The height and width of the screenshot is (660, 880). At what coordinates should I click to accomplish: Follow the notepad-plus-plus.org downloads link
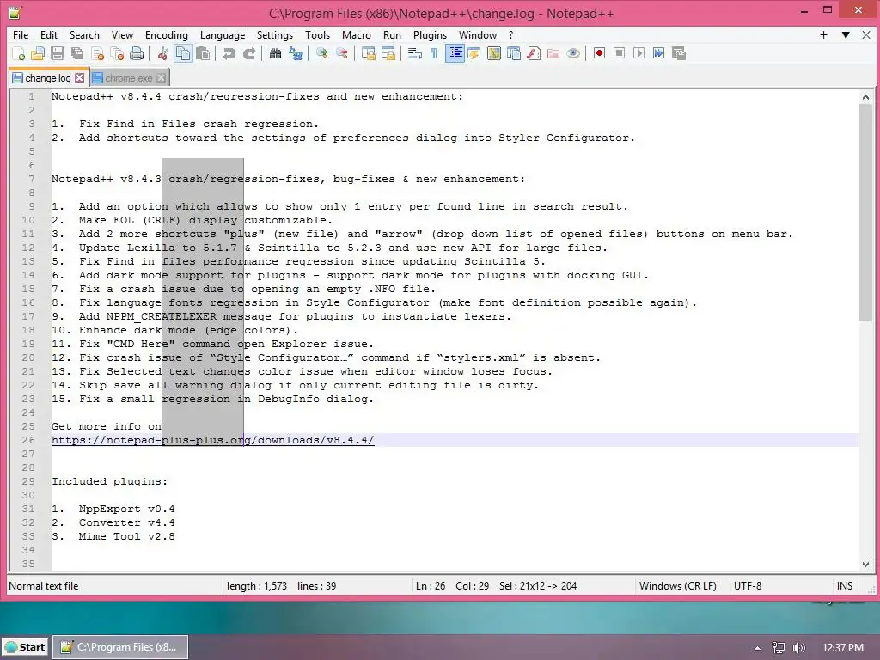[213, 440]
